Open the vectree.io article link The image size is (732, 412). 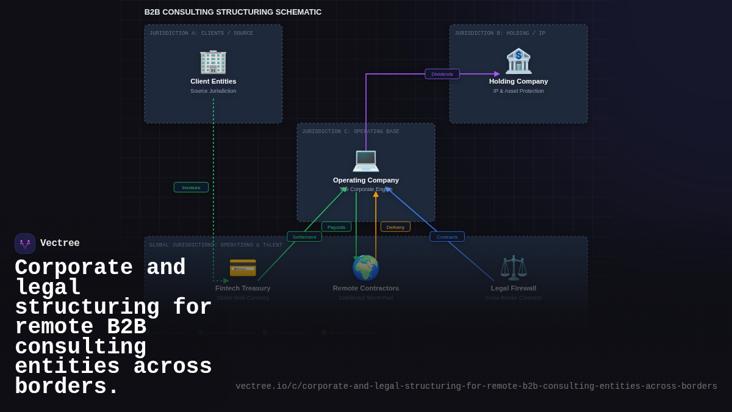point(476,386)
